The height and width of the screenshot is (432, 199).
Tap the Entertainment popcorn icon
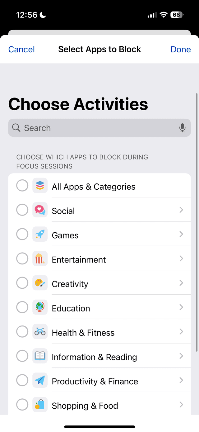(40, 259)
